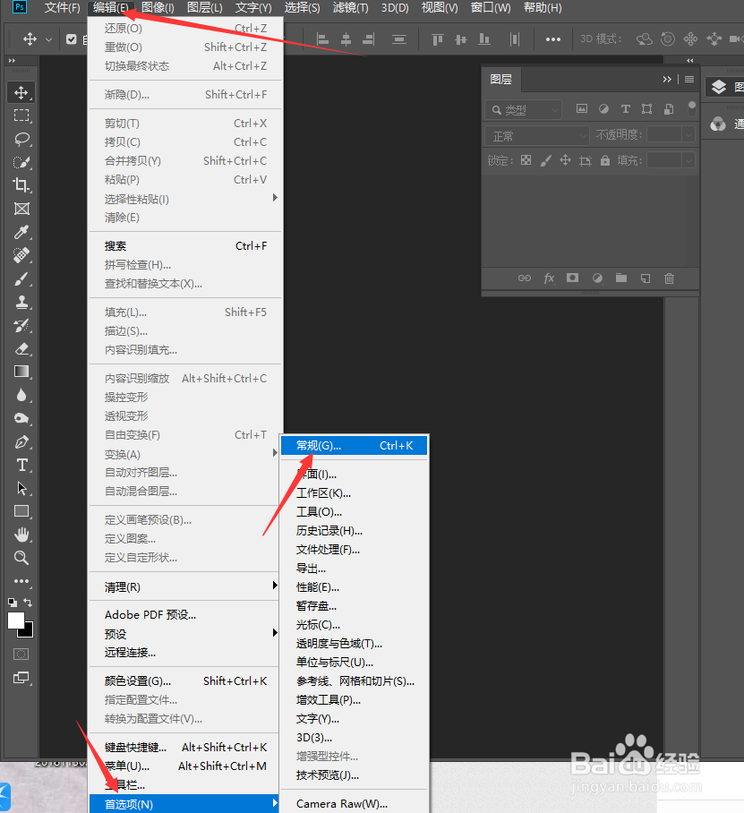Add a layer mask
The height and width of the screenshot is (813, 744).
pos(572,278)
